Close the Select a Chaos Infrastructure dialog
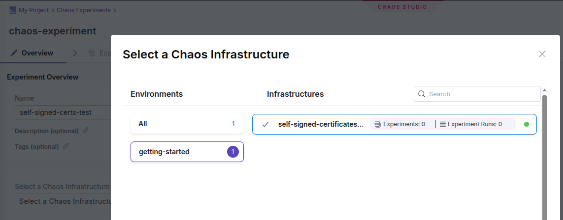This screenshot has width=563, height=220. [x=542, y=54]
